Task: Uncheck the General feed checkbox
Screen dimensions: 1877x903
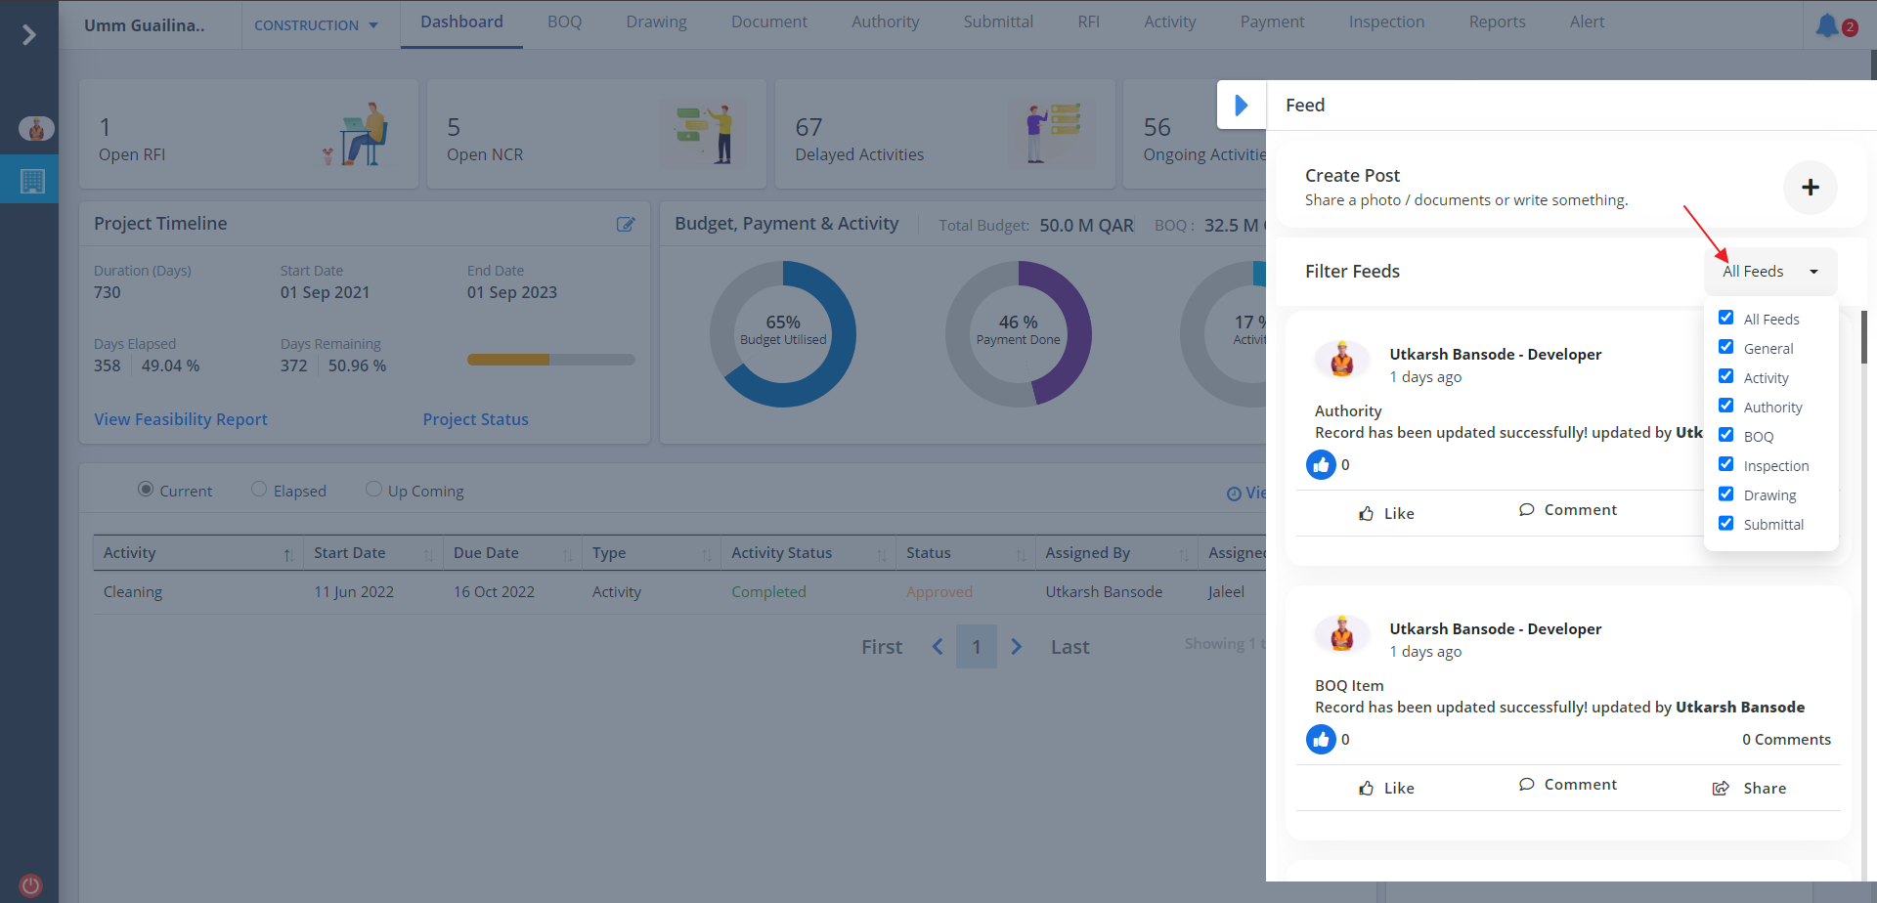Action: click(x=1726, y=348)
